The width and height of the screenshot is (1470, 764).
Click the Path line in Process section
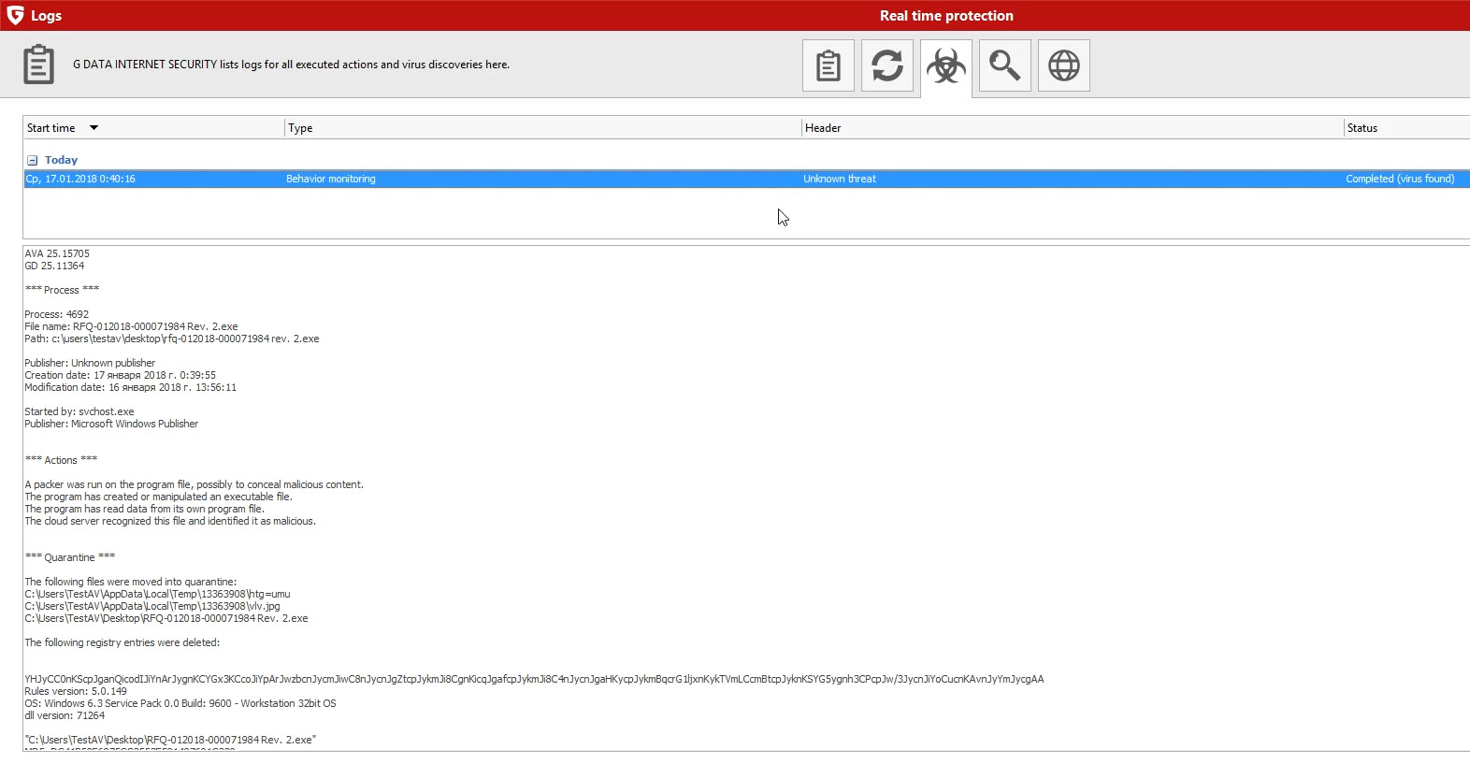click(x=172, y=339)
